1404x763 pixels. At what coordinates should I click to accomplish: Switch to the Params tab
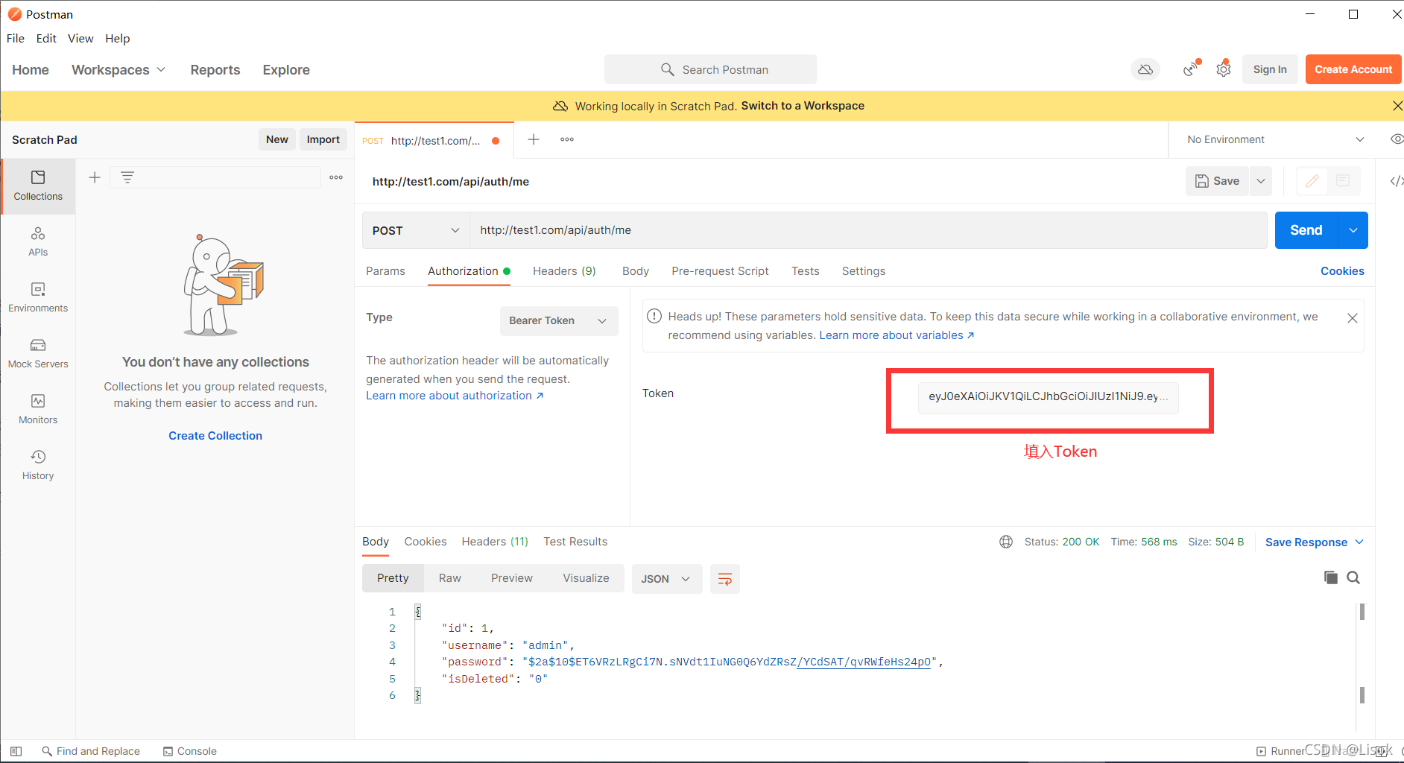[x=385, y=271]
